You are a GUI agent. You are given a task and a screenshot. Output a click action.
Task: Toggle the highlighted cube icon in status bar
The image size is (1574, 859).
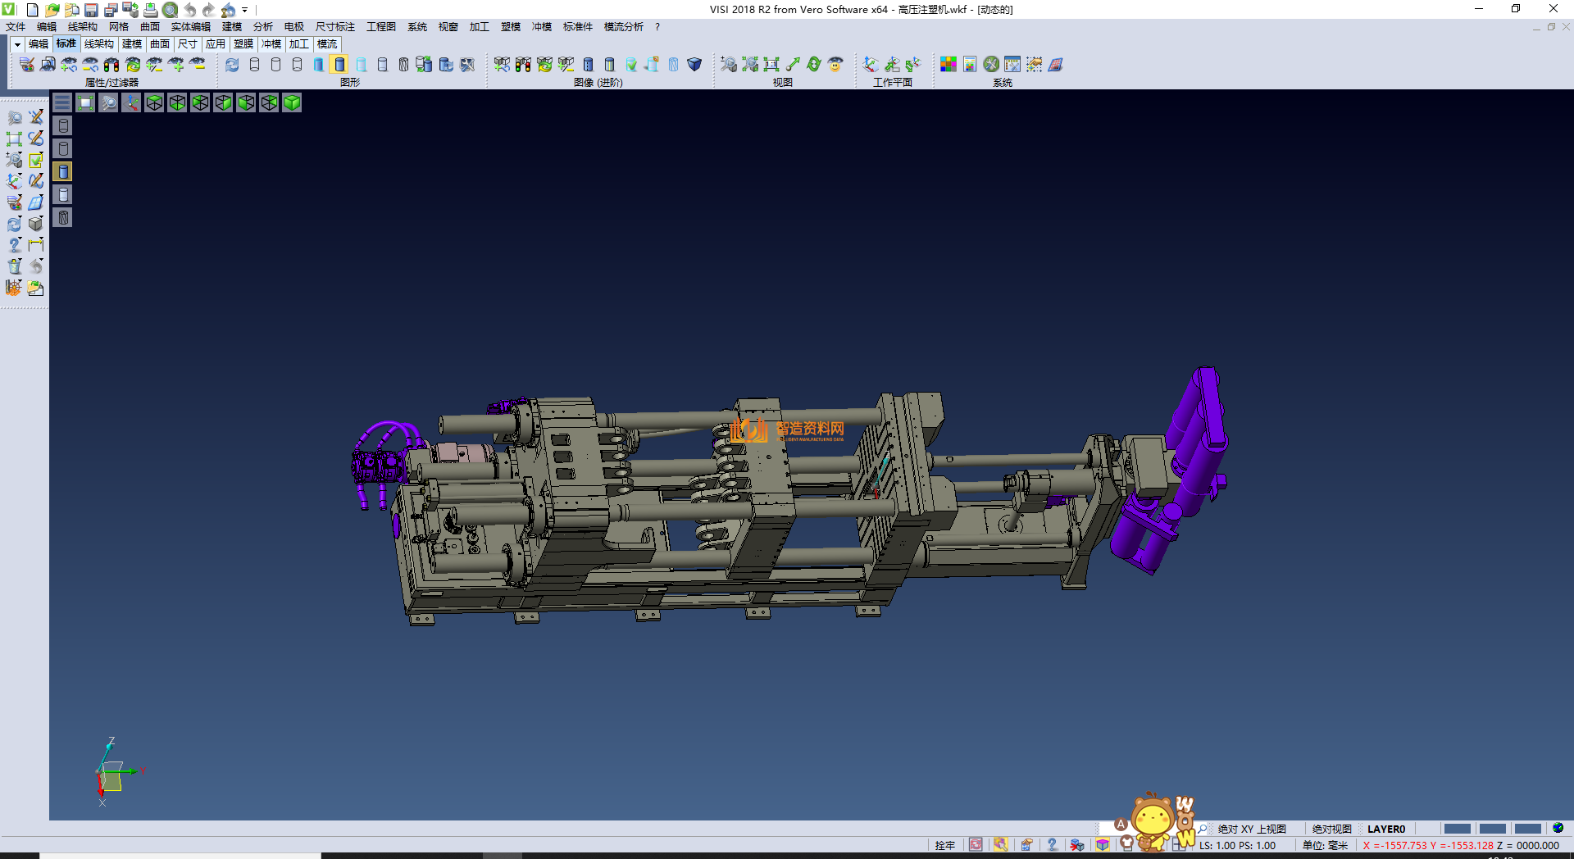coord(1103,845)
